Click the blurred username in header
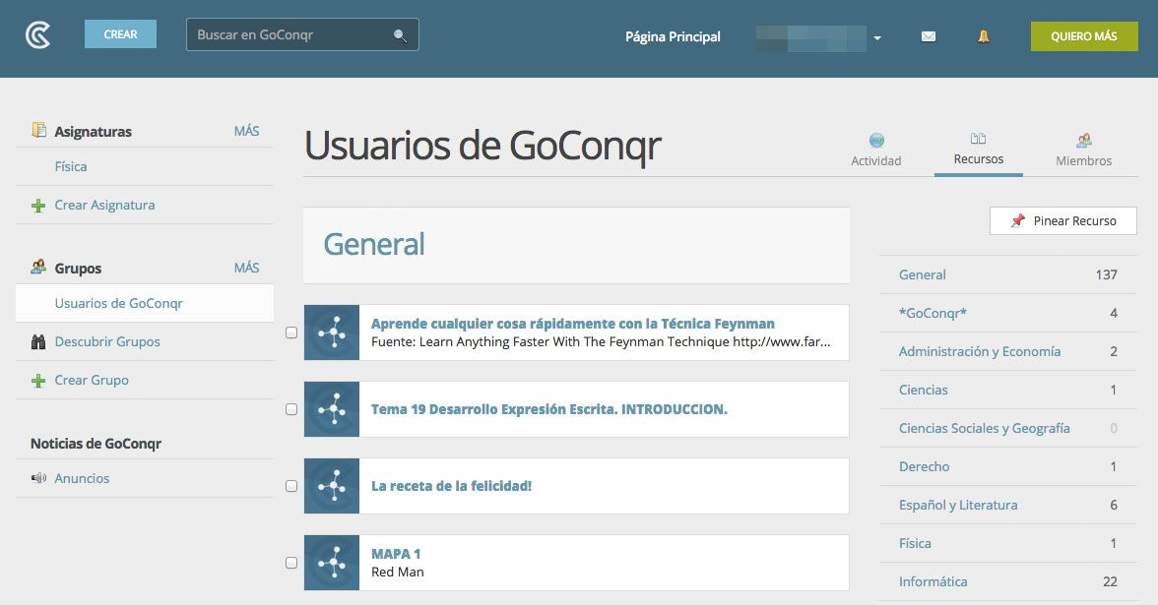 tap(811, 38)
